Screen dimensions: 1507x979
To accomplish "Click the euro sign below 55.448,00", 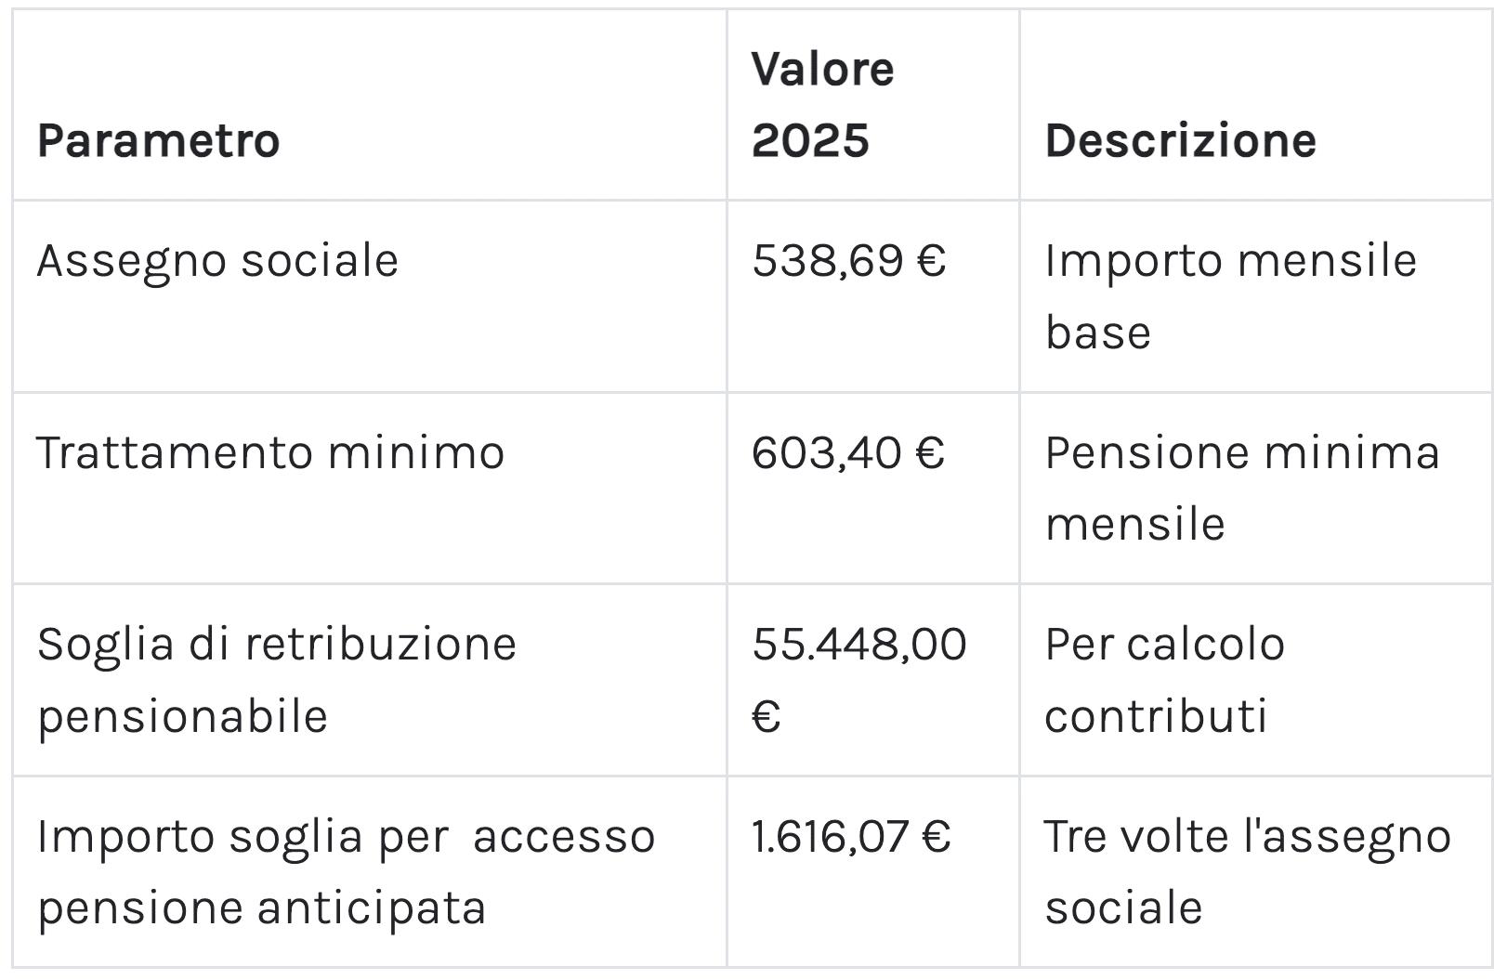I will [x=766, y=716].
